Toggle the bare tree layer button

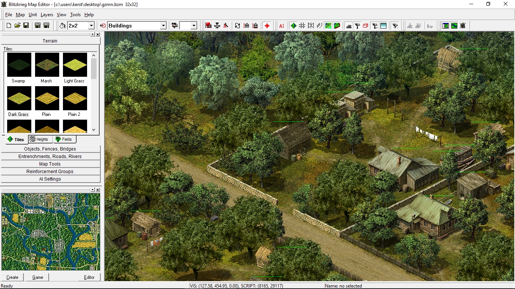click(x=357, y=26)
